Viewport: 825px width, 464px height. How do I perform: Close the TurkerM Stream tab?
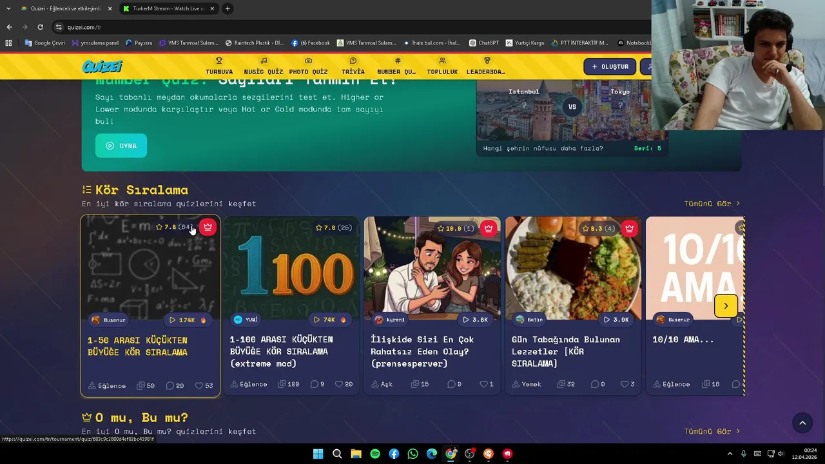point(212,8)
